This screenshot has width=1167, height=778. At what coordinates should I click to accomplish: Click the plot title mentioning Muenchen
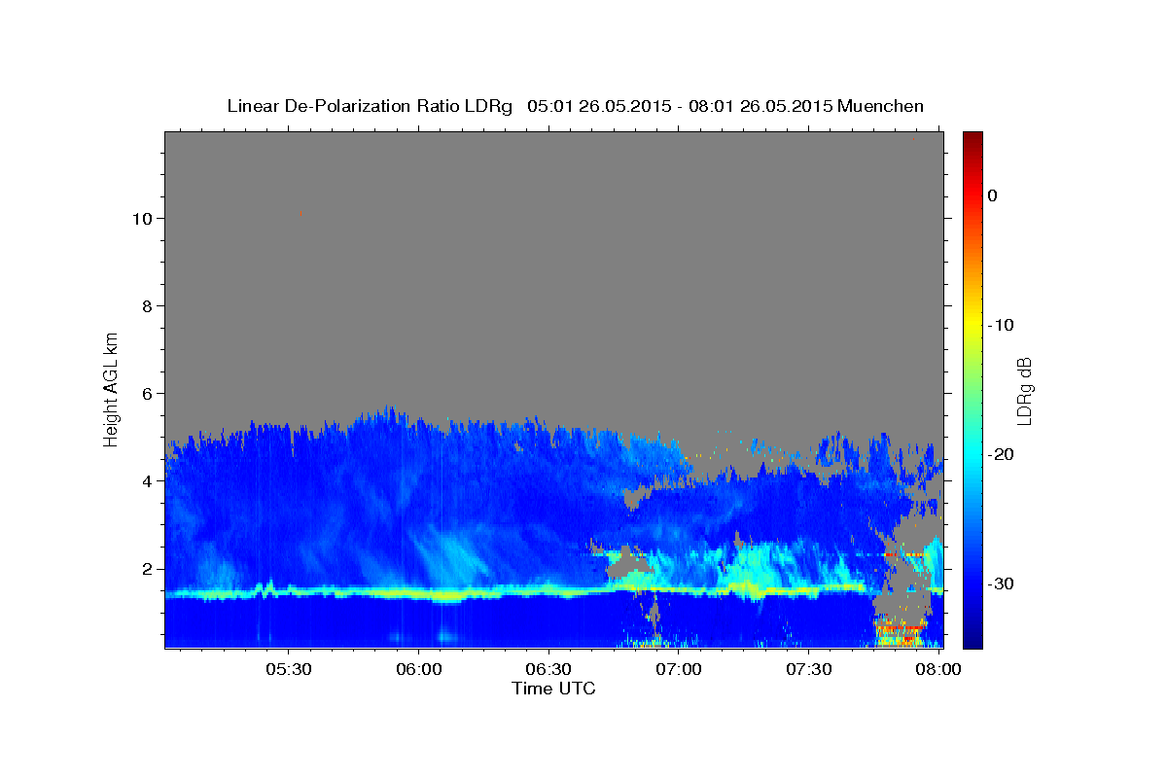(575, 106)
